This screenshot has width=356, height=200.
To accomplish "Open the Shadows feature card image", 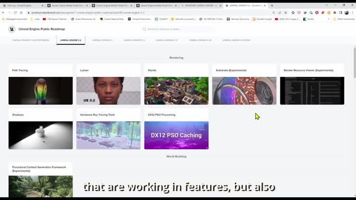I will click(x=40, y=135).
